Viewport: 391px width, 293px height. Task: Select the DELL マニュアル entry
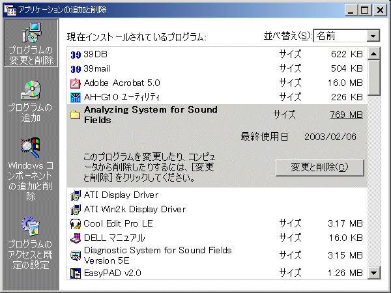point(217,238)
